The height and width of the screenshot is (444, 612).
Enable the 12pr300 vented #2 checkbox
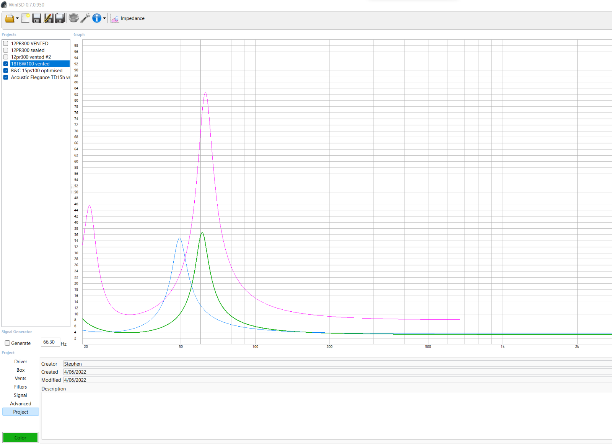(x=6, y=57)
